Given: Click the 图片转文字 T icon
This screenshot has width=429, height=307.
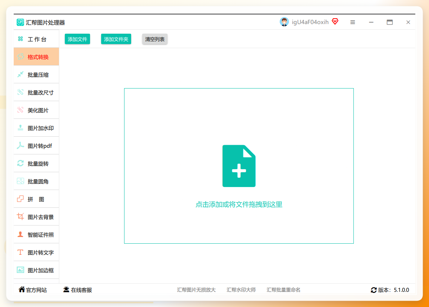Looking at the screenshot, I should click(20, 252).
